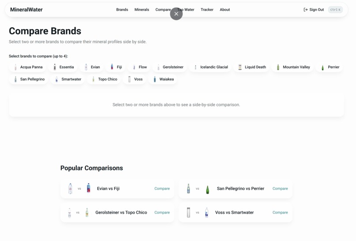Click green Perrier bottle in popular comparison card
The width and height of the screenshot is (356, 241).
(207, 189)
